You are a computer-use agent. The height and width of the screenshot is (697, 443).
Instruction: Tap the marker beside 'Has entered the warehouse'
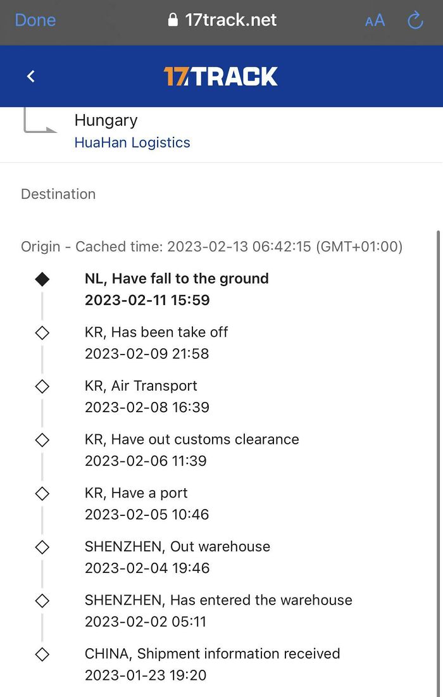click(42, 600)
